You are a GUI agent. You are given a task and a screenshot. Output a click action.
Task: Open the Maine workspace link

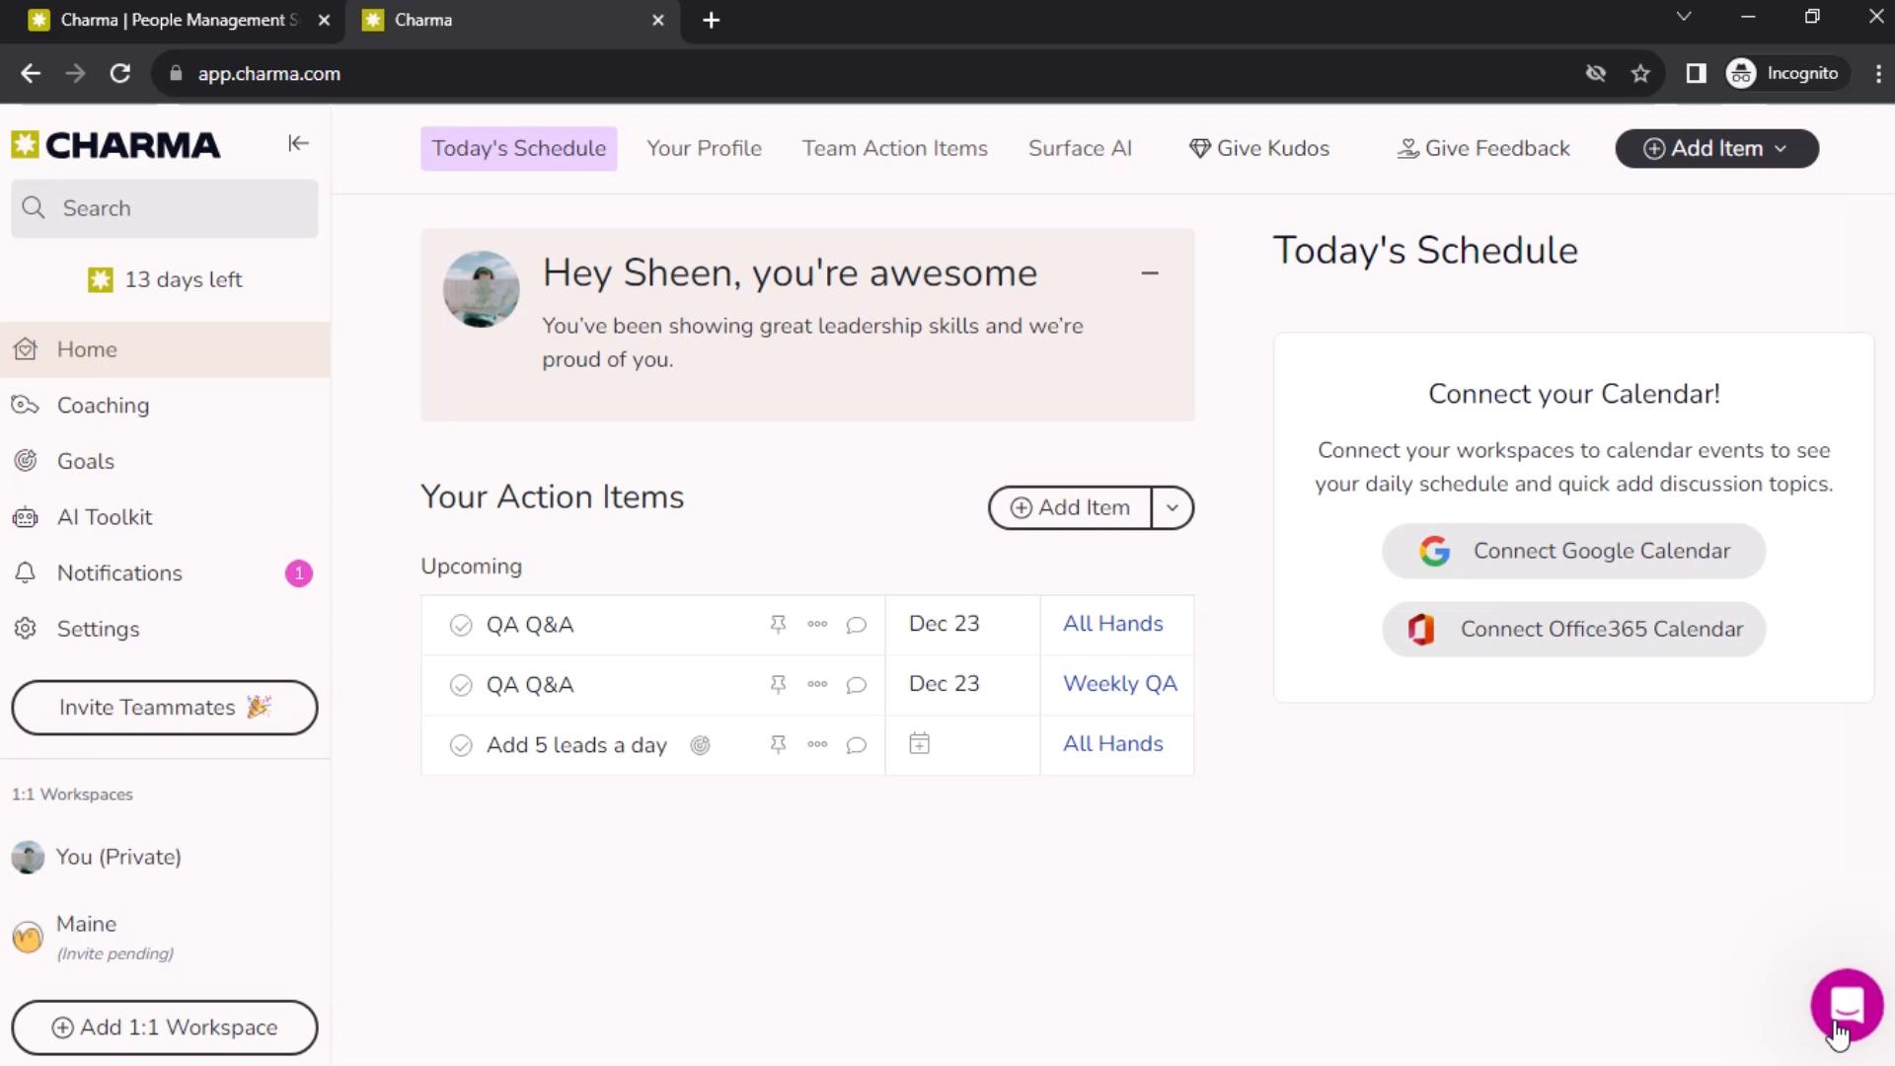click(x=86, y=923)
